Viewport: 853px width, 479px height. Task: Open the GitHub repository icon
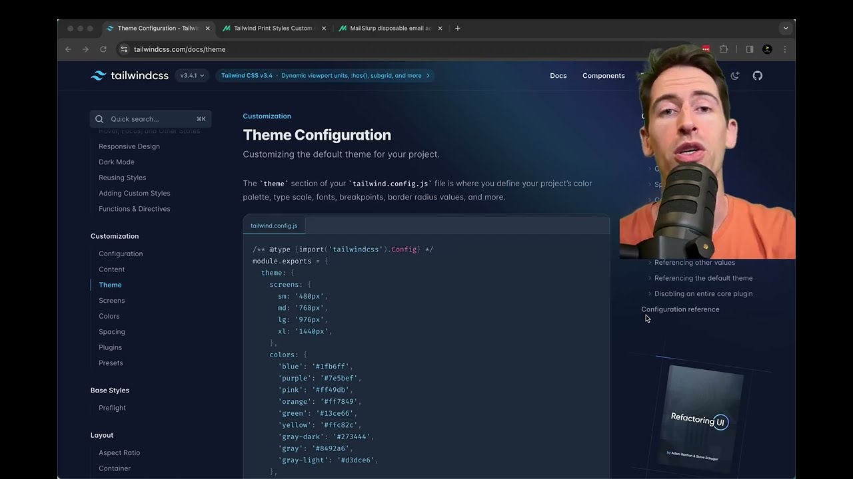758,76
